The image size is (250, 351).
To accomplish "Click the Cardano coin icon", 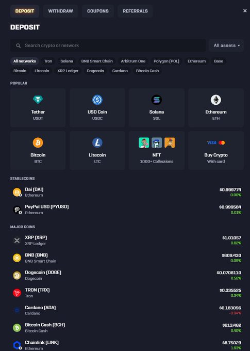I will (x=17, y=310).
